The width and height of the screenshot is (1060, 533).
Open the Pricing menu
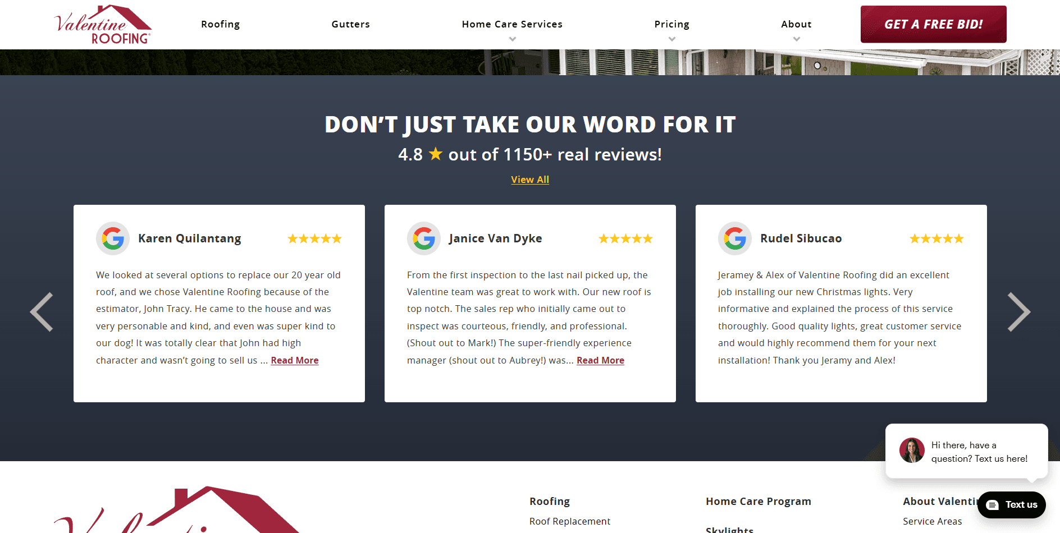click(671, 24)
